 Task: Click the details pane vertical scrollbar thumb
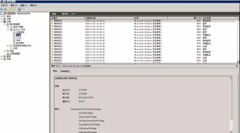(x=231, y=99)
